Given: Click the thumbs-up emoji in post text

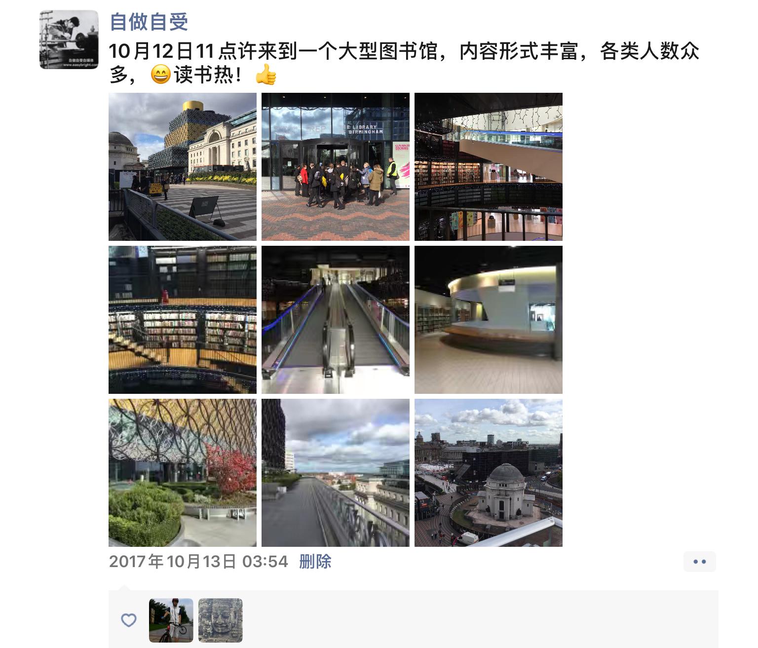Looking at the screenshot, I should pos(266,75).
